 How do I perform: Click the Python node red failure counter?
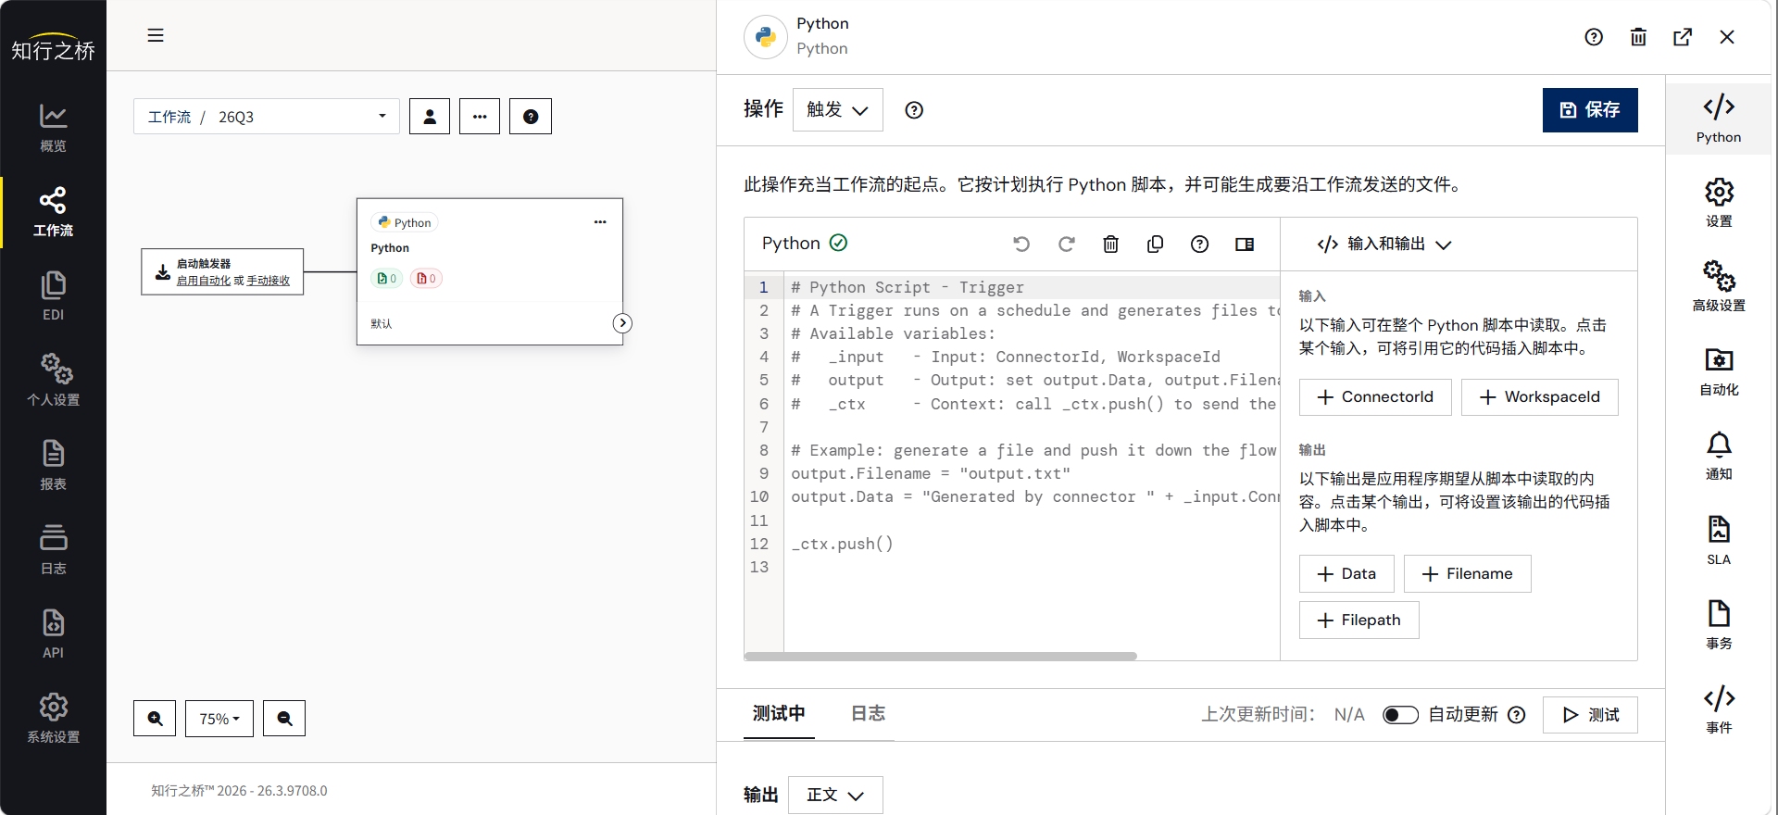pyautogui.click(x=426, y=278)
